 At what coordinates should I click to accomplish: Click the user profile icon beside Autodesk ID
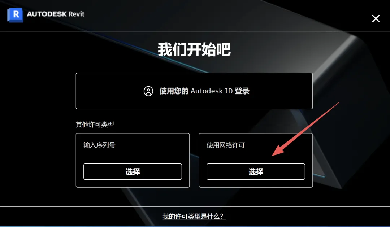click(x=148, y=91)
